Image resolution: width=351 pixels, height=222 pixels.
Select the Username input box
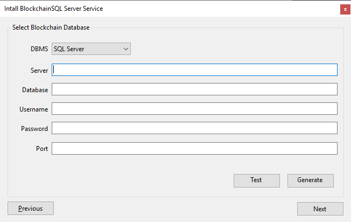[194, 109]
